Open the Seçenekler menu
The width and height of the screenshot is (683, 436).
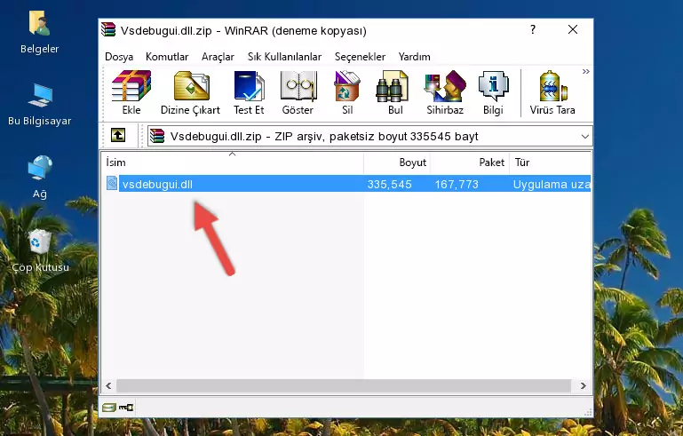360,57
